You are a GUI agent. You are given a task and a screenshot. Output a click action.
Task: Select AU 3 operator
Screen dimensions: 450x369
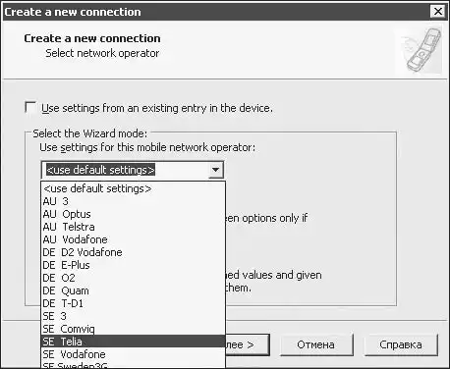coord(133,201)
